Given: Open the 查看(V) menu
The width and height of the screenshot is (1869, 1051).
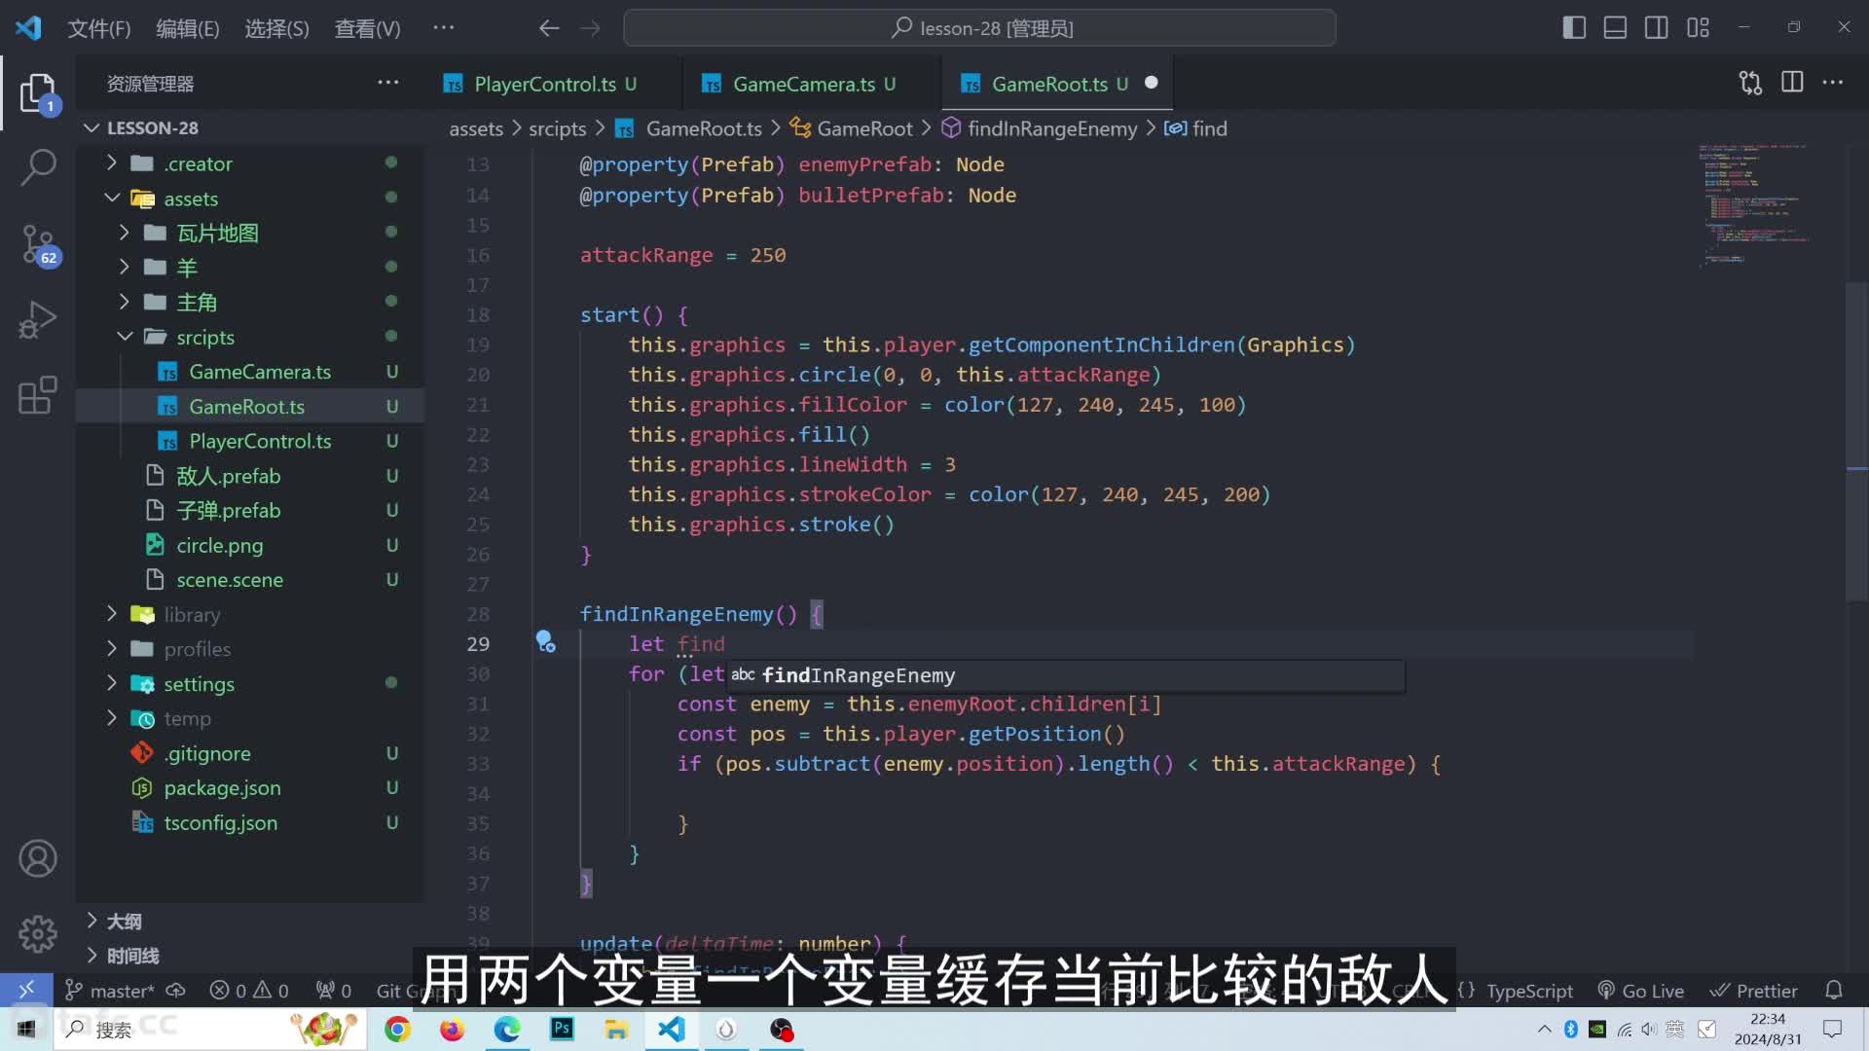Looking at the screenshot, I should pos(367,28).
